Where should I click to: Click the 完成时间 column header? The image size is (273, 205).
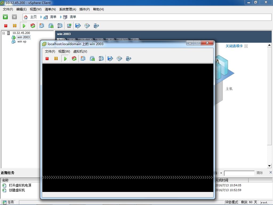[232, 180]
